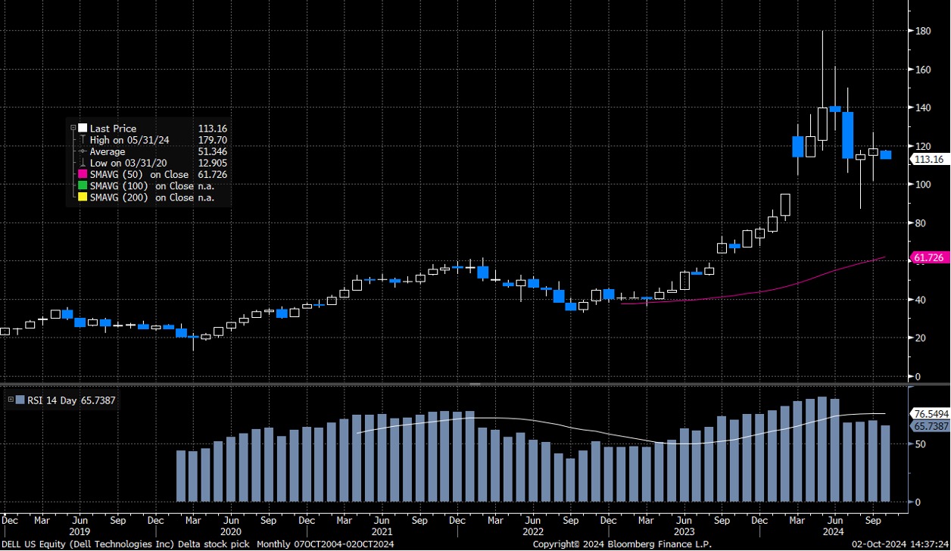Select the 'Low on 03/31/20' legend row
Viewport: 951px width, 551px height.
[x=123, y=163]
